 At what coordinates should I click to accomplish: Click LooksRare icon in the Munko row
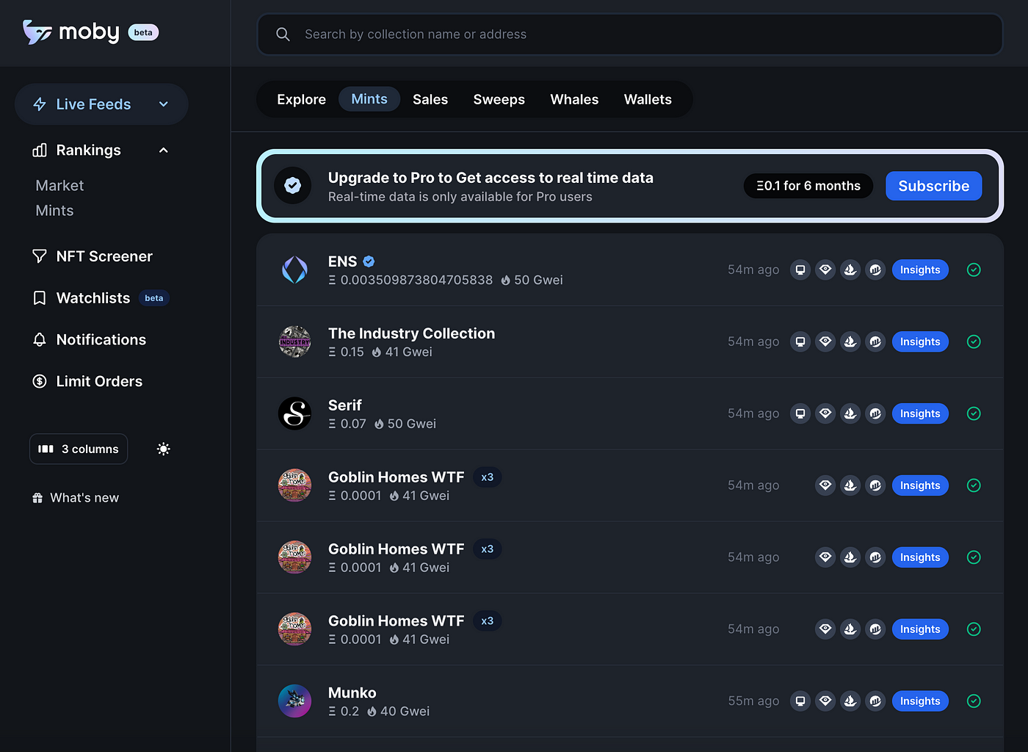click(825, 701)
